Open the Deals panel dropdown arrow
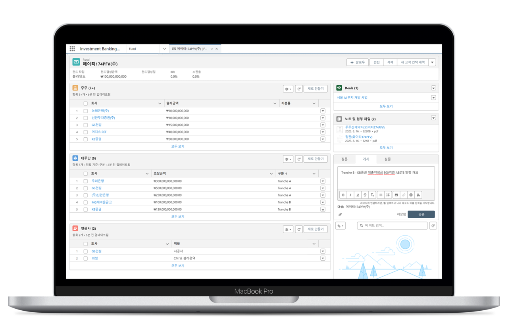The width and height of the screenshot is (508, 323). [433, 88]
